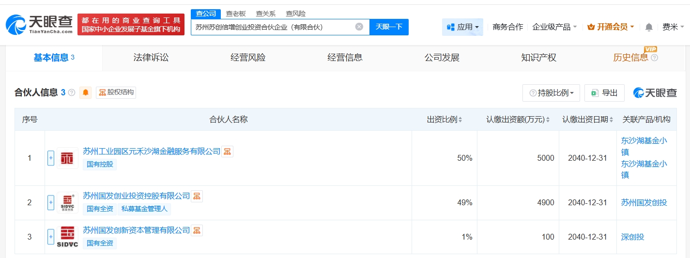Click the help question mark beside 合伙人信息
Screen dimensions: 690x258
(x=72, y=92)
